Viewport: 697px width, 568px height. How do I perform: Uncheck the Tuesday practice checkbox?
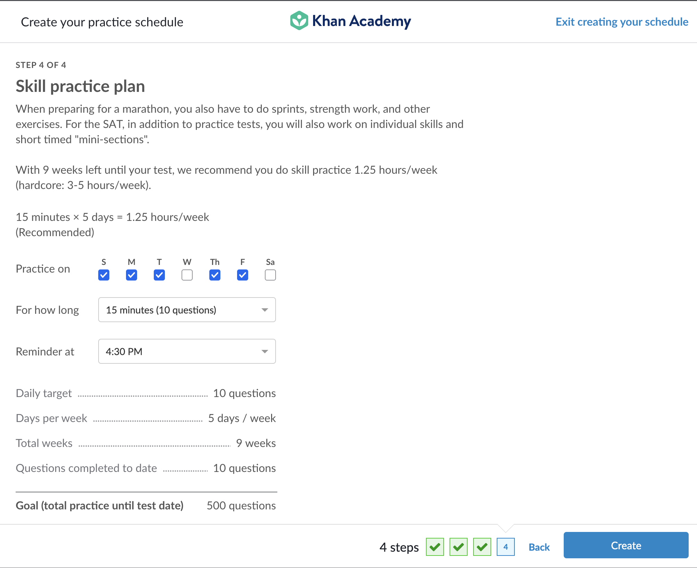(159, 275)
